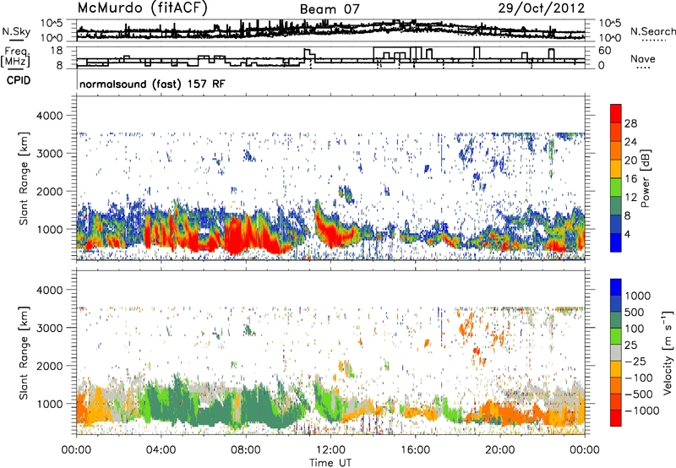Select the CPID label
The image size is (676, 468).
(19, 80)
